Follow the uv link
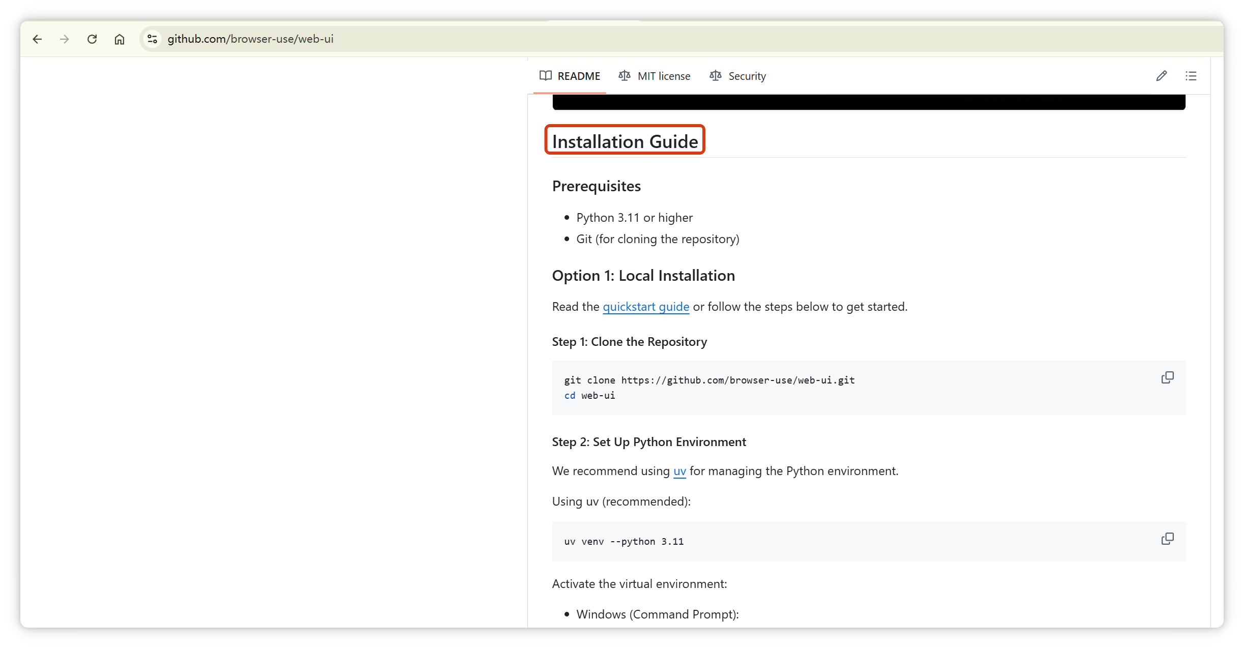The image size is (1244, 648). (679, 471)
